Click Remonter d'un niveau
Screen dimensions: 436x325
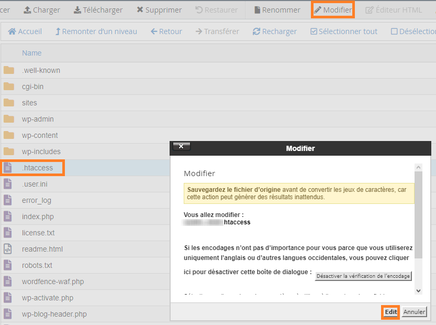96,31
